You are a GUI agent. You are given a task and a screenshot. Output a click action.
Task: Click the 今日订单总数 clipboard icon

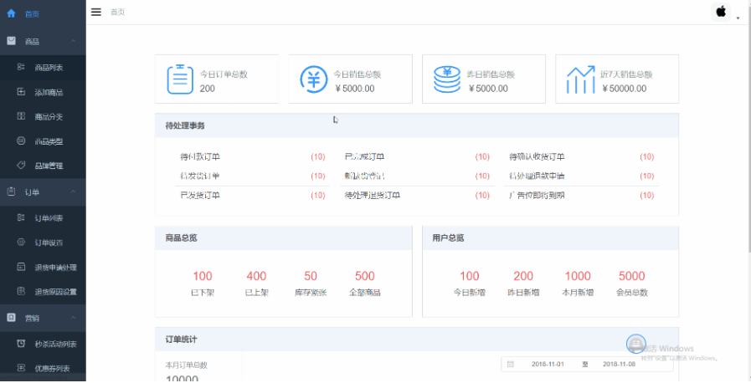click(x=178, y=79)
